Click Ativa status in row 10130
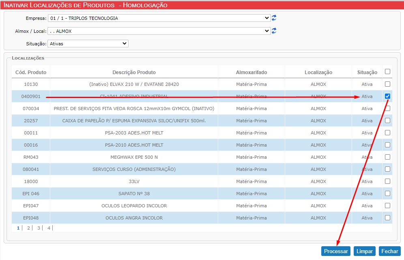 tap(367, 84)
